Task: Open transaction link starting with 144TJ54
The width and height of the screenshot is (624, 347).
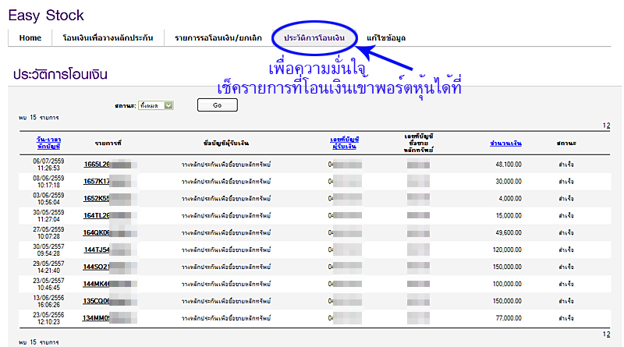Action: click(x=97, y=250)
